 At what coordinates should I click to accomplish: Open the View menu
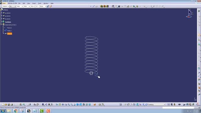click(x=29, y=3)
